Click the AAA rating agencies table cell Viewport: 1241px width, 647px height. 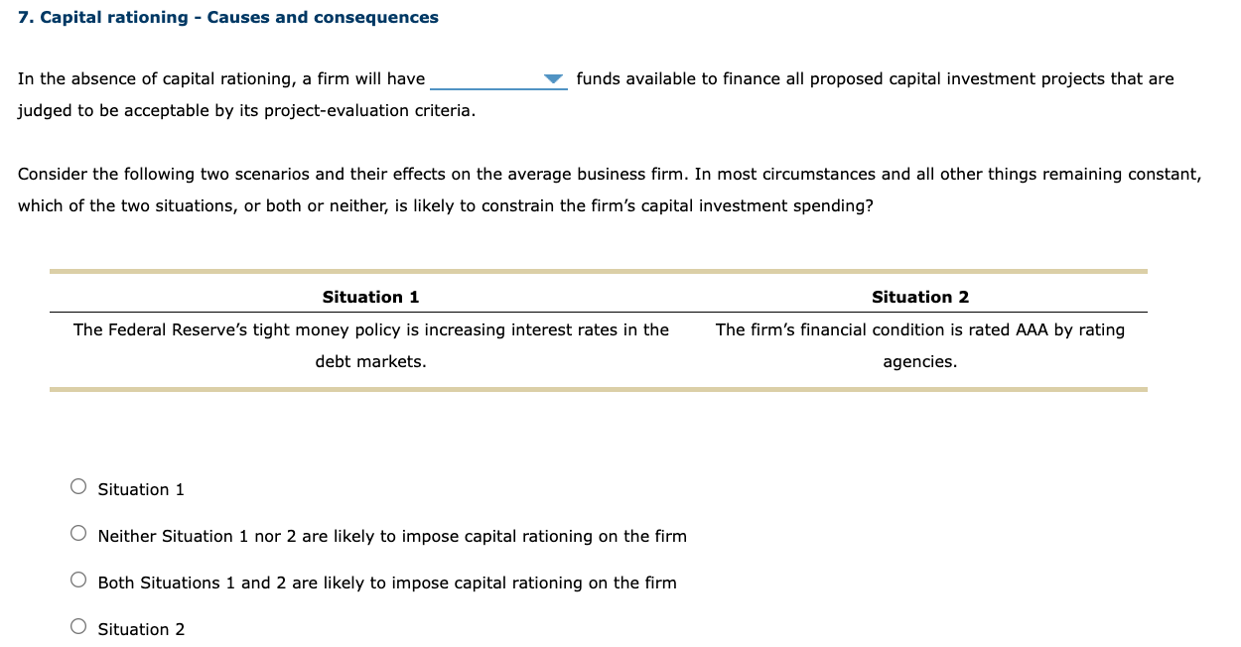920,344
